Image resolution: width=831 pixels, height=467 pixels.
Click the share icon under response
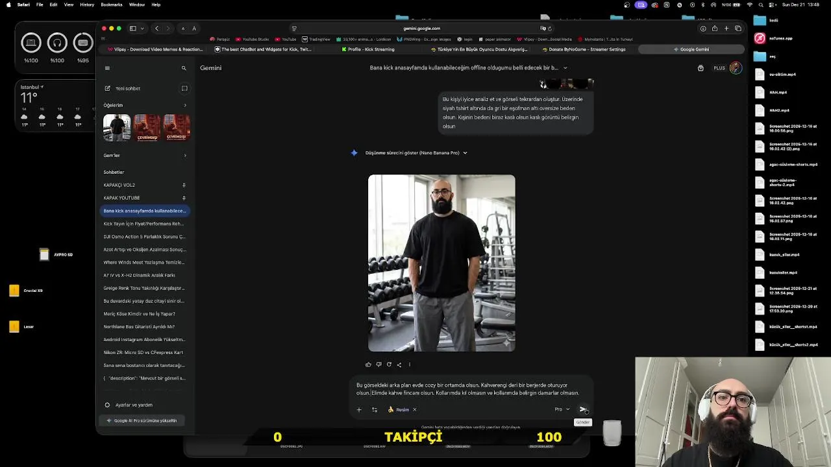coord(399,365)
